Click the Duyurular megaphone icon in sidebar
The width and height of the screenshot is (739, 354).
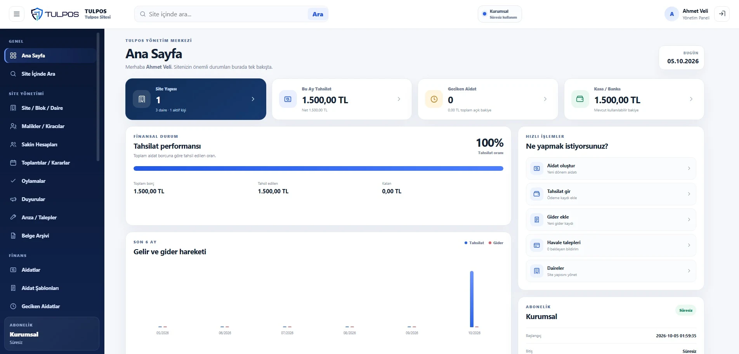coord(13,199)
